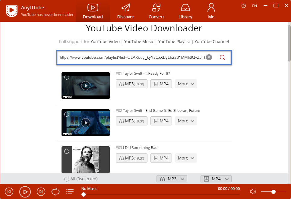The width and height of the screenshot is (291, 199).
Task: Select the checkbox on Ready For It thumbnail
Action: pyautogui.click(x=67, y=77)
